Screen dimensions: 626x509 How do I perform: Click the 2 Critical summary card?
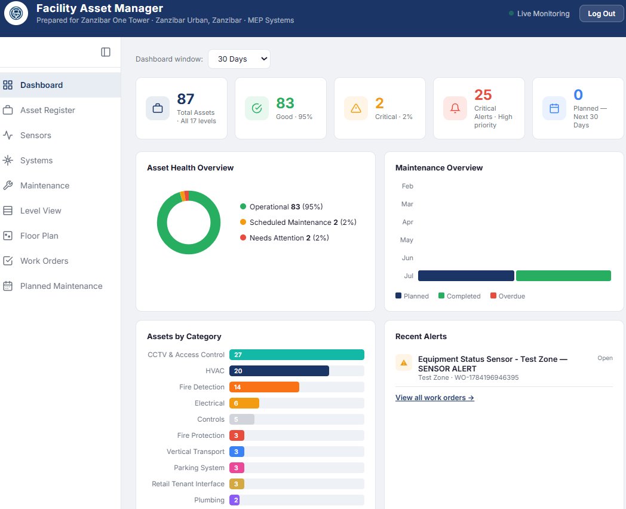(380, 108)
